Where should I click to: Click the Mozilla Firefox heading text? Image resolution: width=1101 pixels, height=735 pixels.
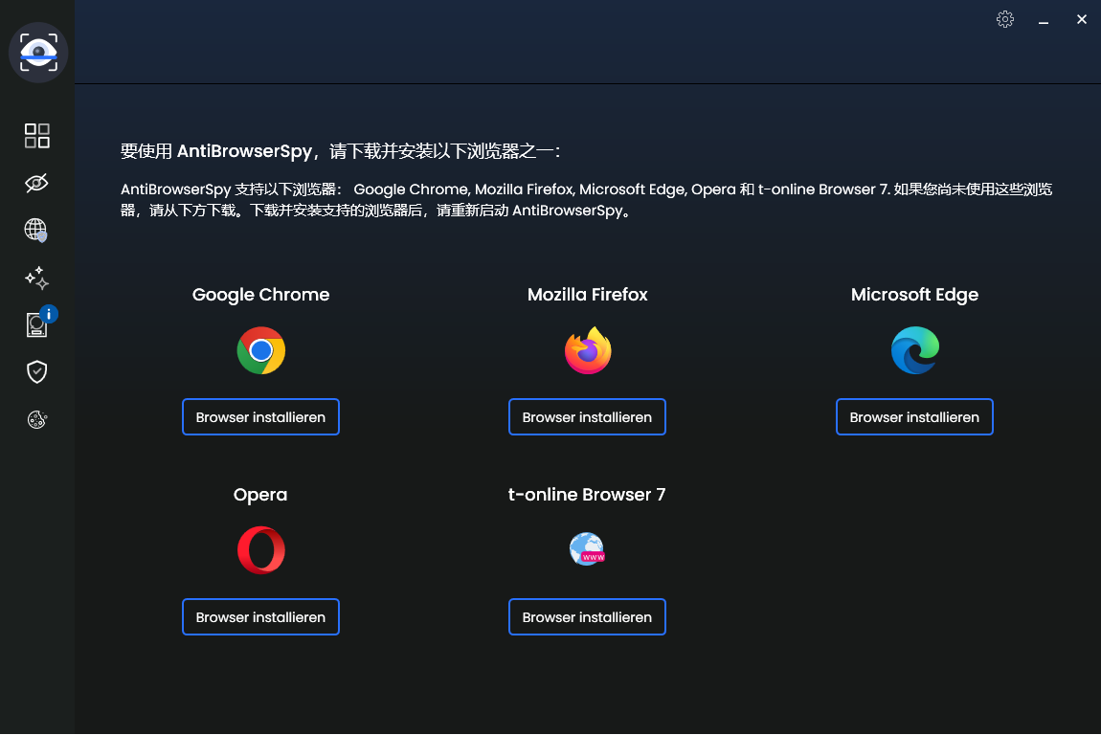(587, 295)
